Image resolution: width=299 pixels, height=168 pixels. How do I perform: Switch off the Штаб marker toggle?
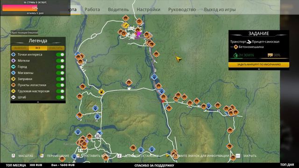coord(60,97)
